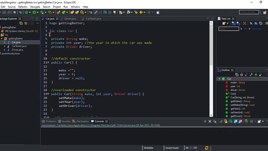Click the All link in Task List
268x151 pixels.
point(245,29)
